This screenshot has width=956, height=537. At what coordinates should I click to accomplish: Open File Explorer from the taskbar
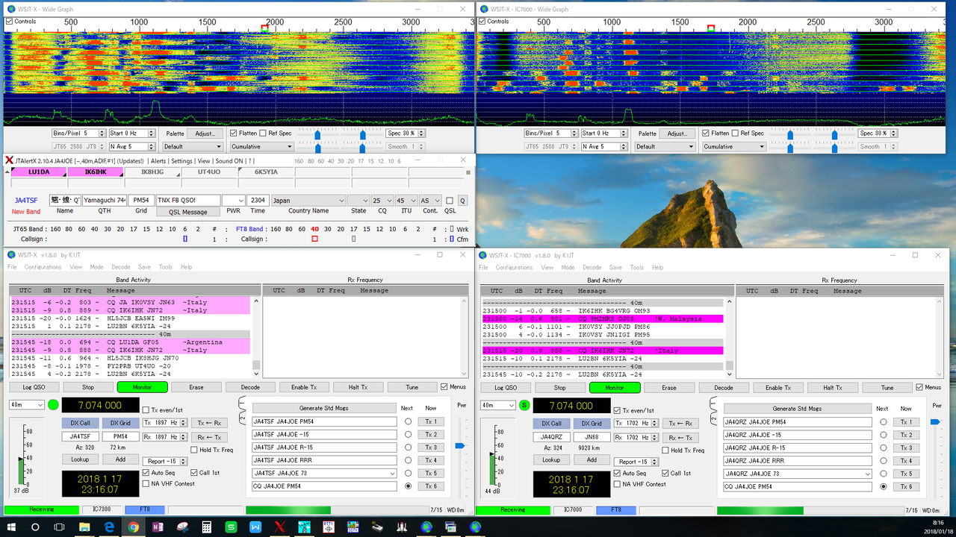click(x=84, y=527)
